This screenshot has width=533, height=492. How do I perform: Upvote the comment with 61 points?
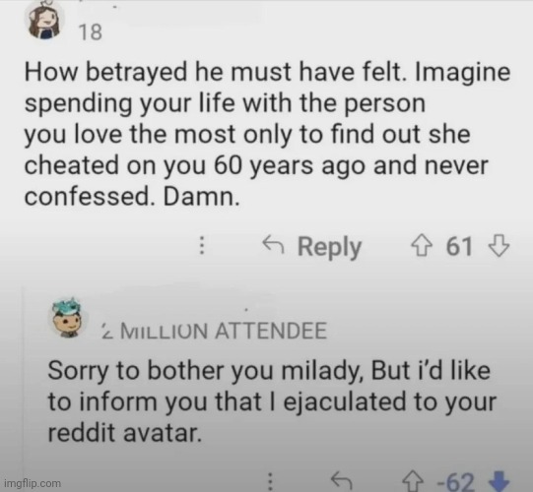(422, 246)
